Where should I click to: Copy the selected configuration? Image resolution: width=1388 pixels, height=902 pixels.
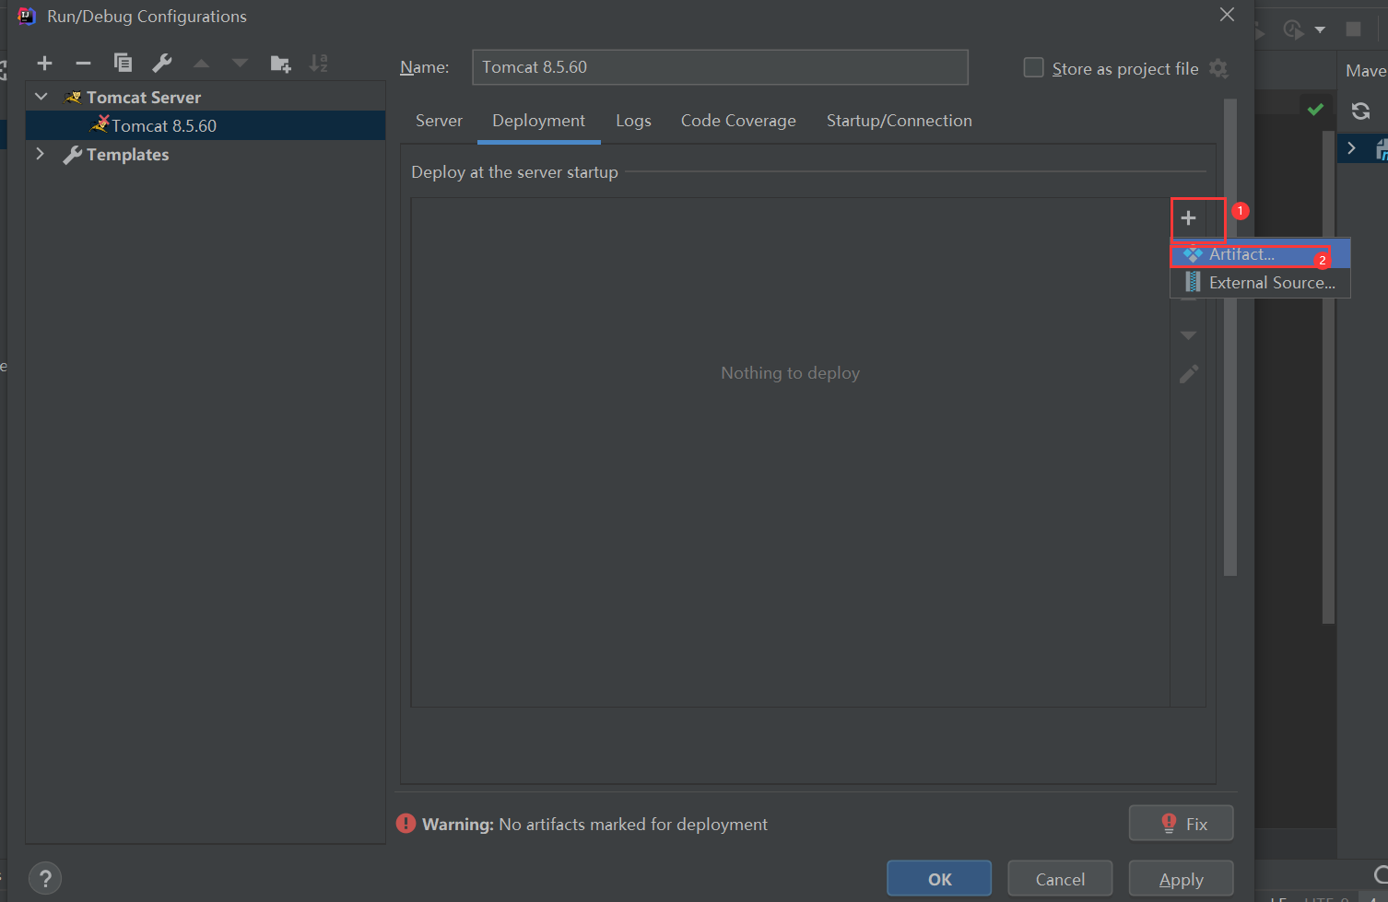pos(123,63)
